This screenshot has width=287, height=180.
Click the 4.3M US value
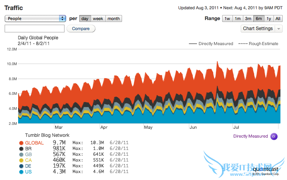point(59,172)
